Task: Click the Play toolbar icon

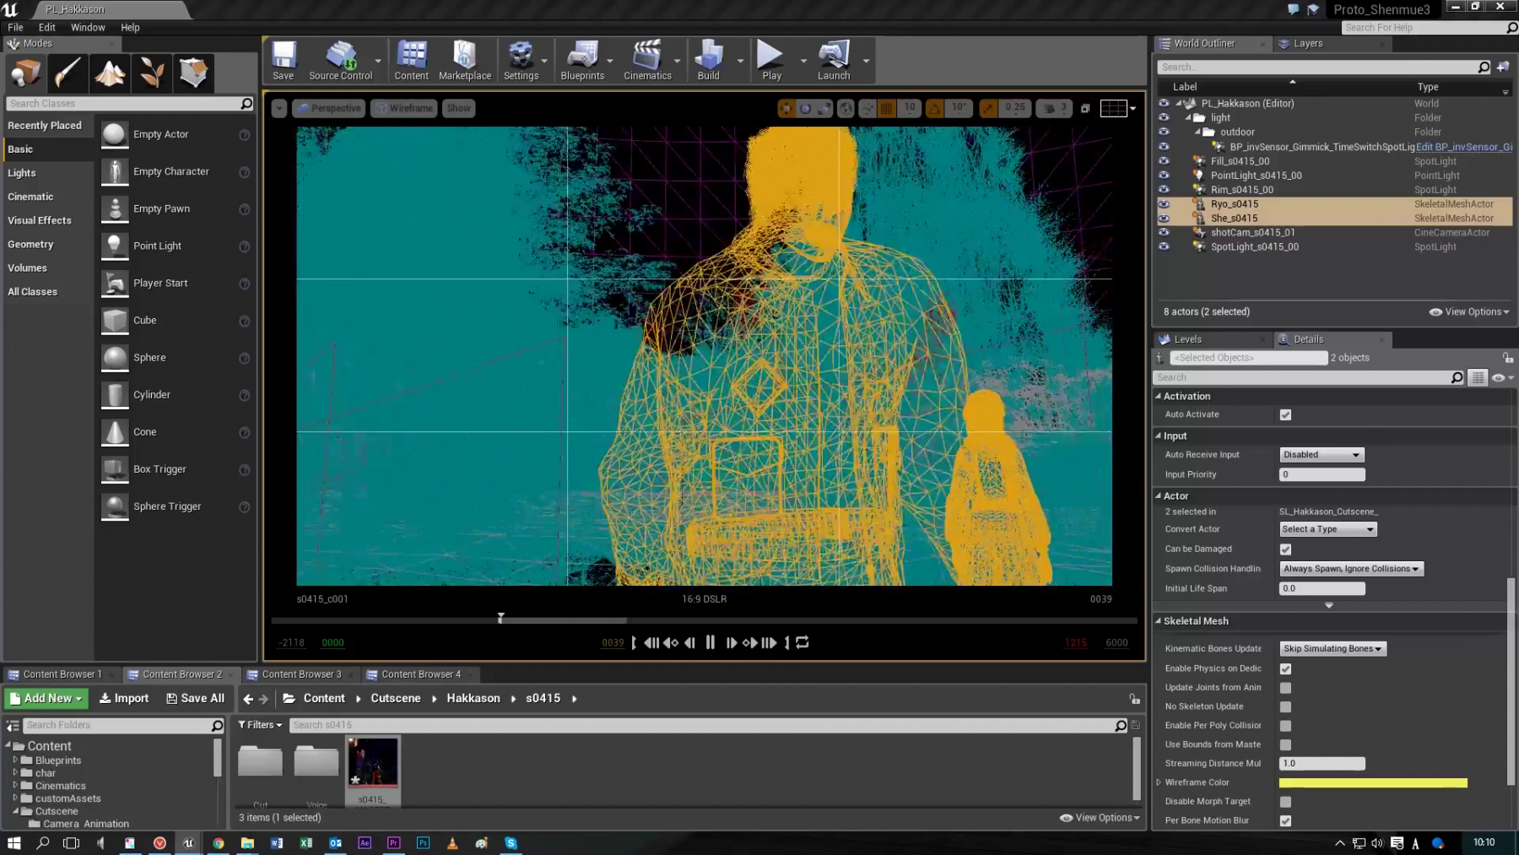Action: coord(771,61)
